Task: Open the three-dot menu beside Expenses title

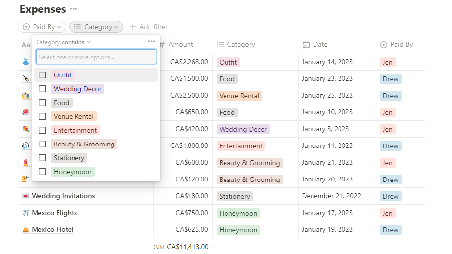Action: (x=74, y=9)
